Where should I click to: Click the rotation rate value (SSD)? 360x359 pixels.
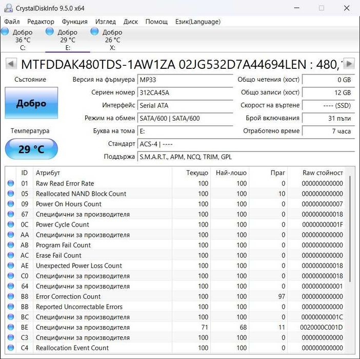tap(329, 106)
